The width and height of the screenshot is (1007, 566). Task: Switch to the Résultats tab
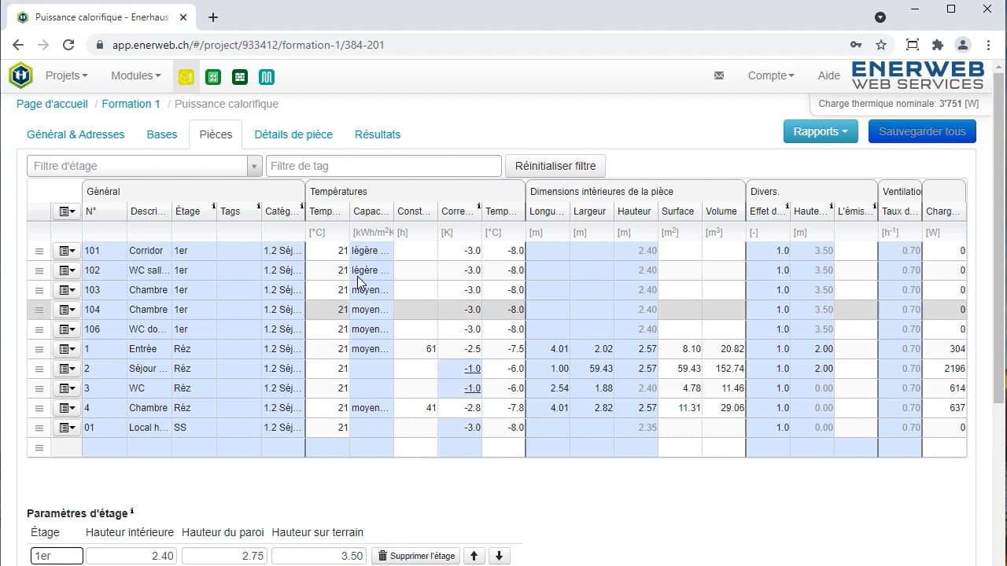point(377,134)
